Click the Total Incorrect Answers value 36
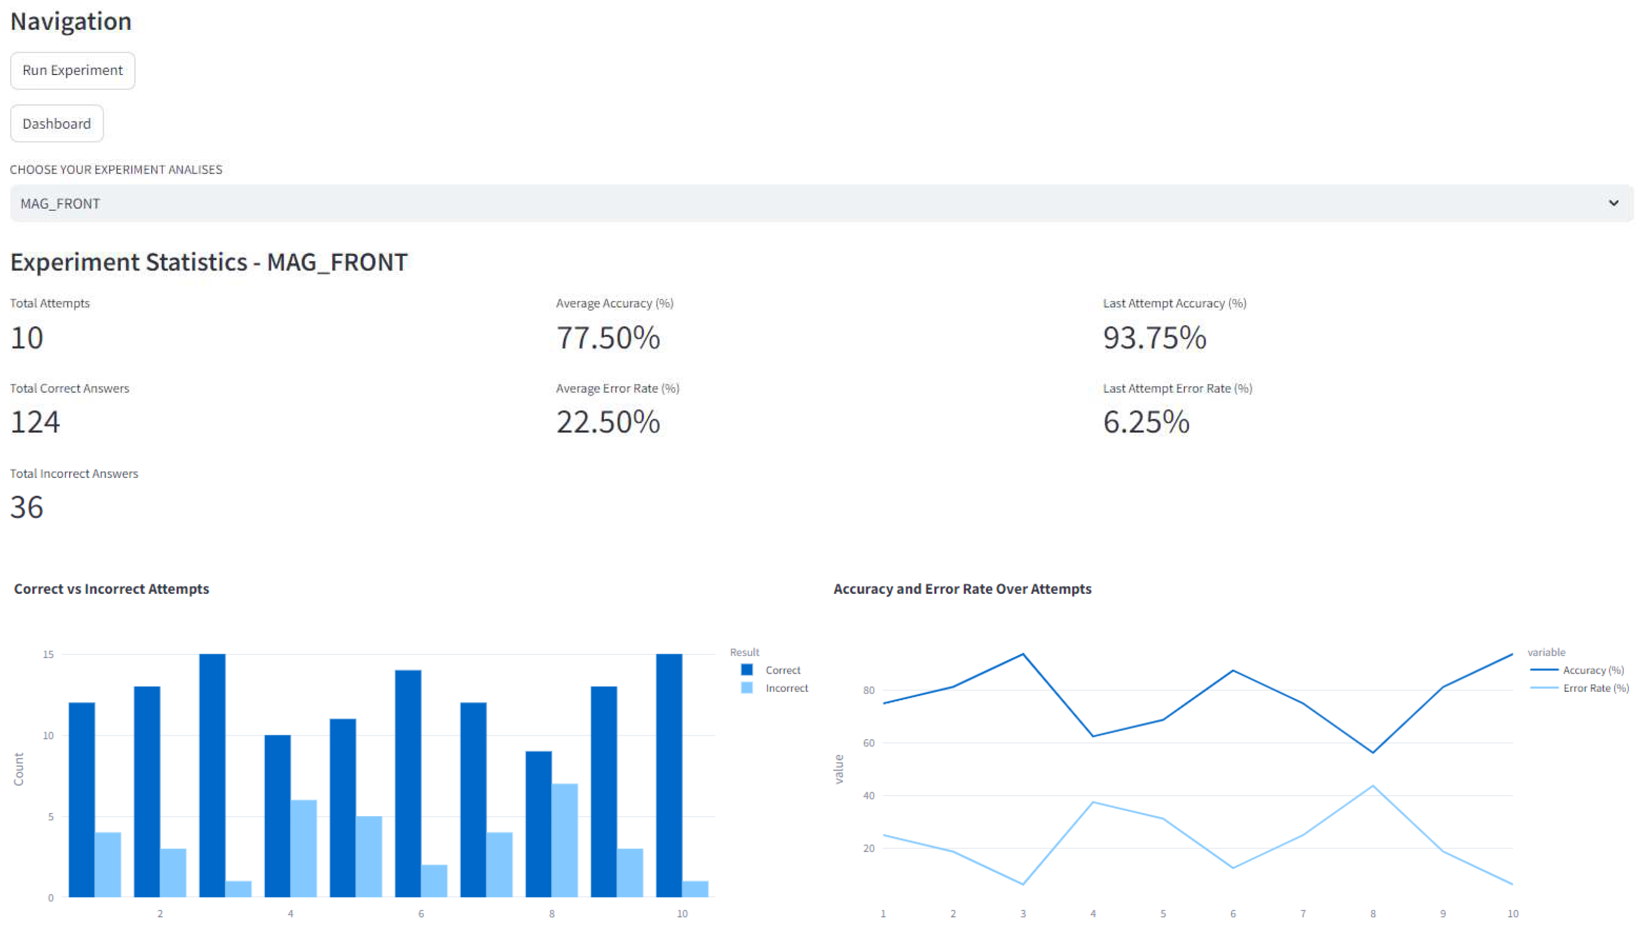The image size is (1645, 937). tap(27, 507)
